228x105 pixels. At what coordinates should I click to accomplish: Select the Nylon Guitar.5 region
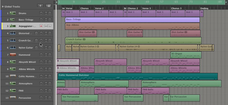tap(97, 48)
